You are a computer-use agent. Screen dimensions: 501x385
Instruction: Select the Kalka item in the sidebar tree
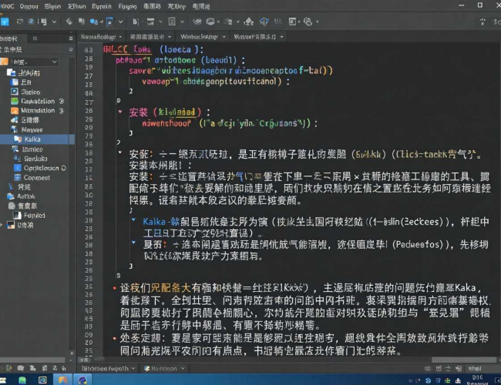(37, 139)
